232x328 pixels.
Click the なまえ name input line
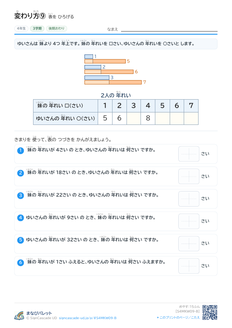point(169,30)
